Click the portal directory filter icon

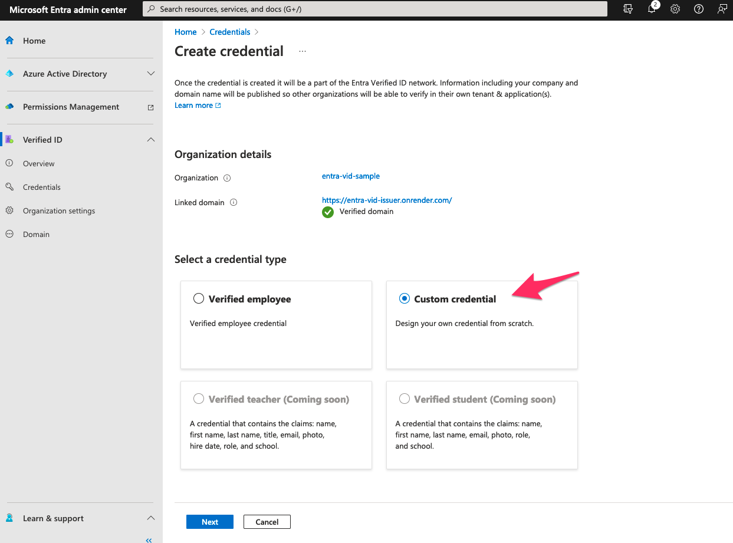tap(628, 9)
